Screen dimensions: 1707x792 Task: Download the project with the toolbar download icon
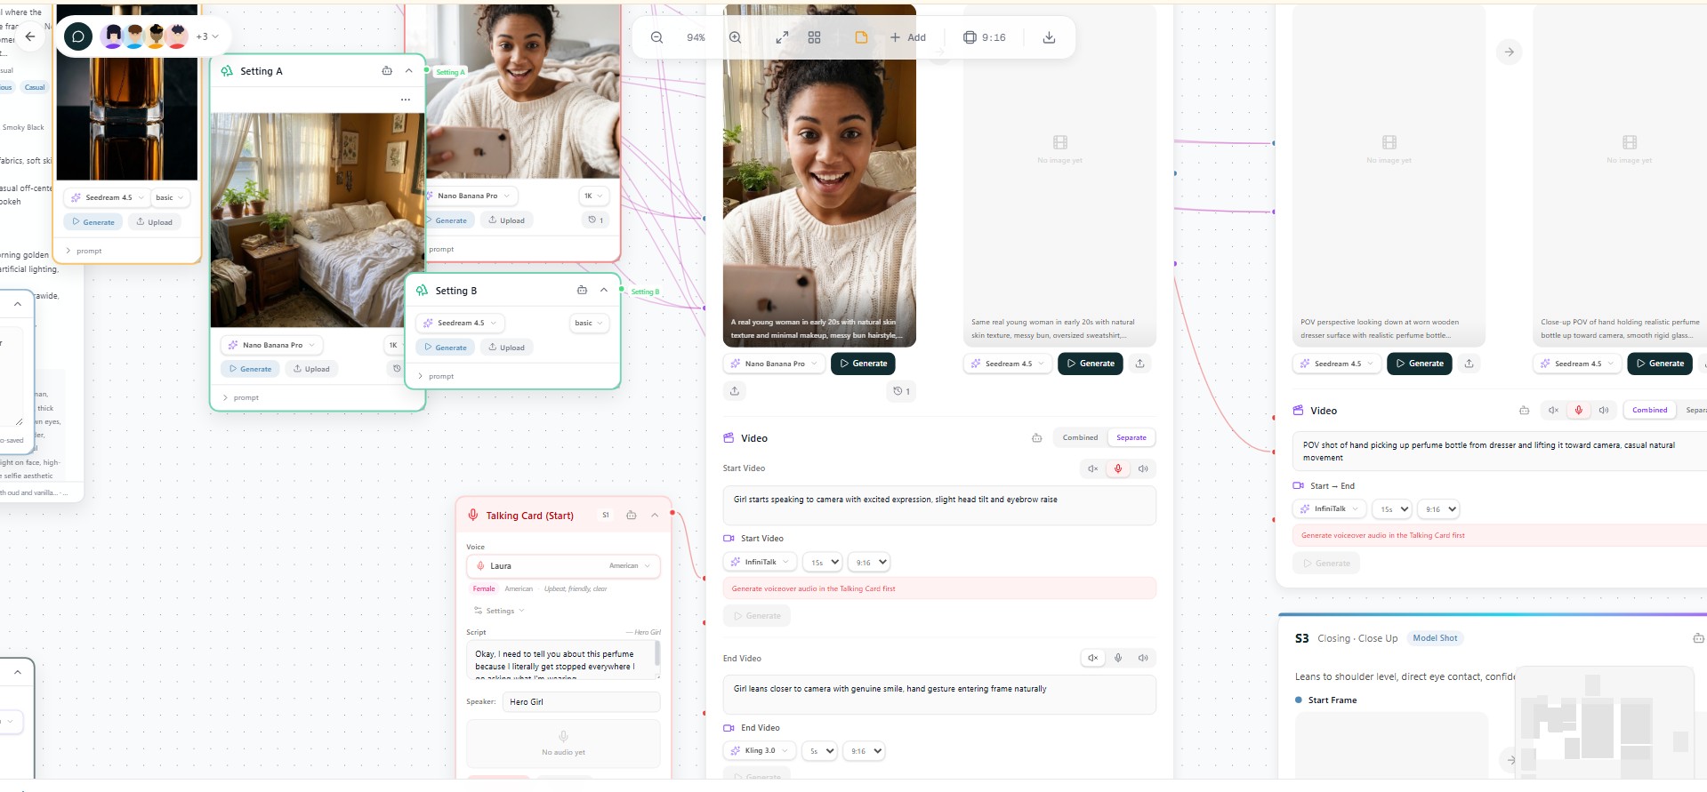point(1049,37)
